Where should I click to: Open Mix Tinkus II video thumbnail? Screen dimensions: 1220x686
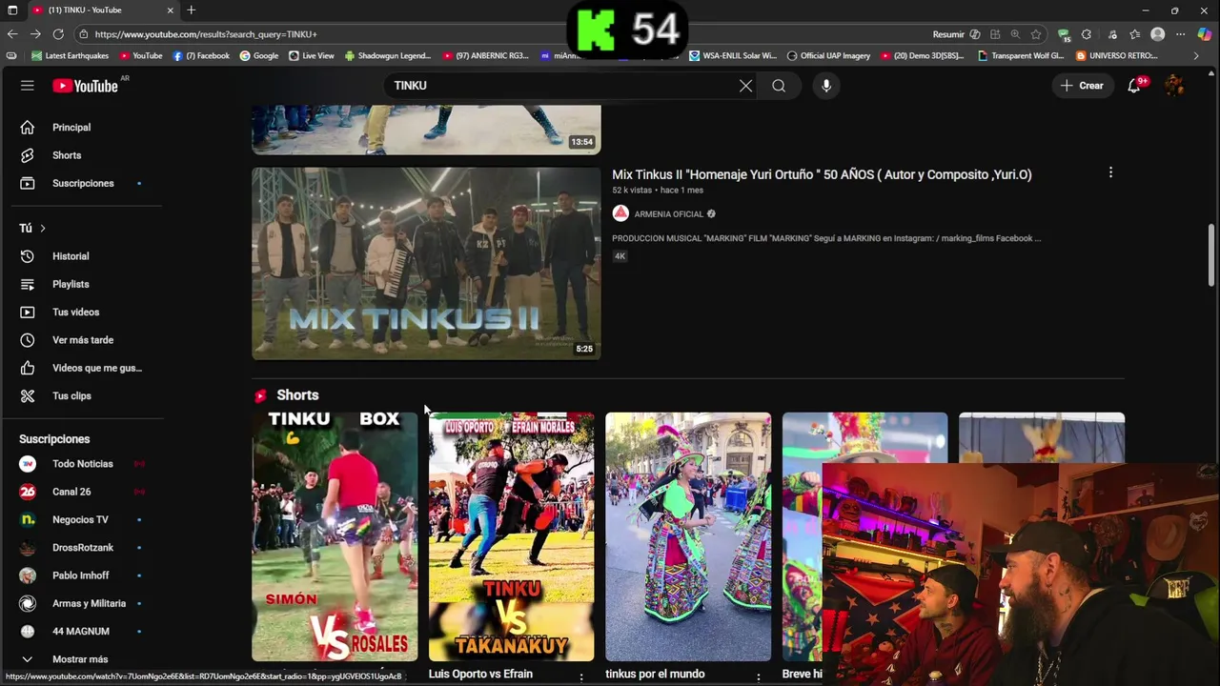click(426, 264)
